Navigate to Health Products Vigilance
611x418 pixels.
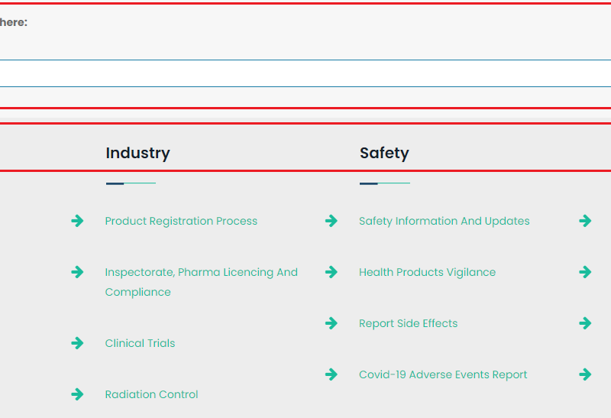coord(427,272)
